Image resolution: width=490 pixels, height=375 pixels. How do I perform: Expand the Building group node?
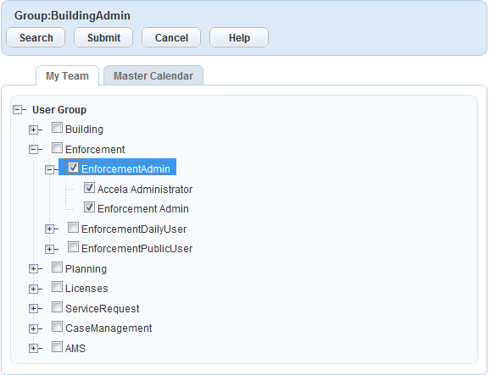(x=33, y=130)
